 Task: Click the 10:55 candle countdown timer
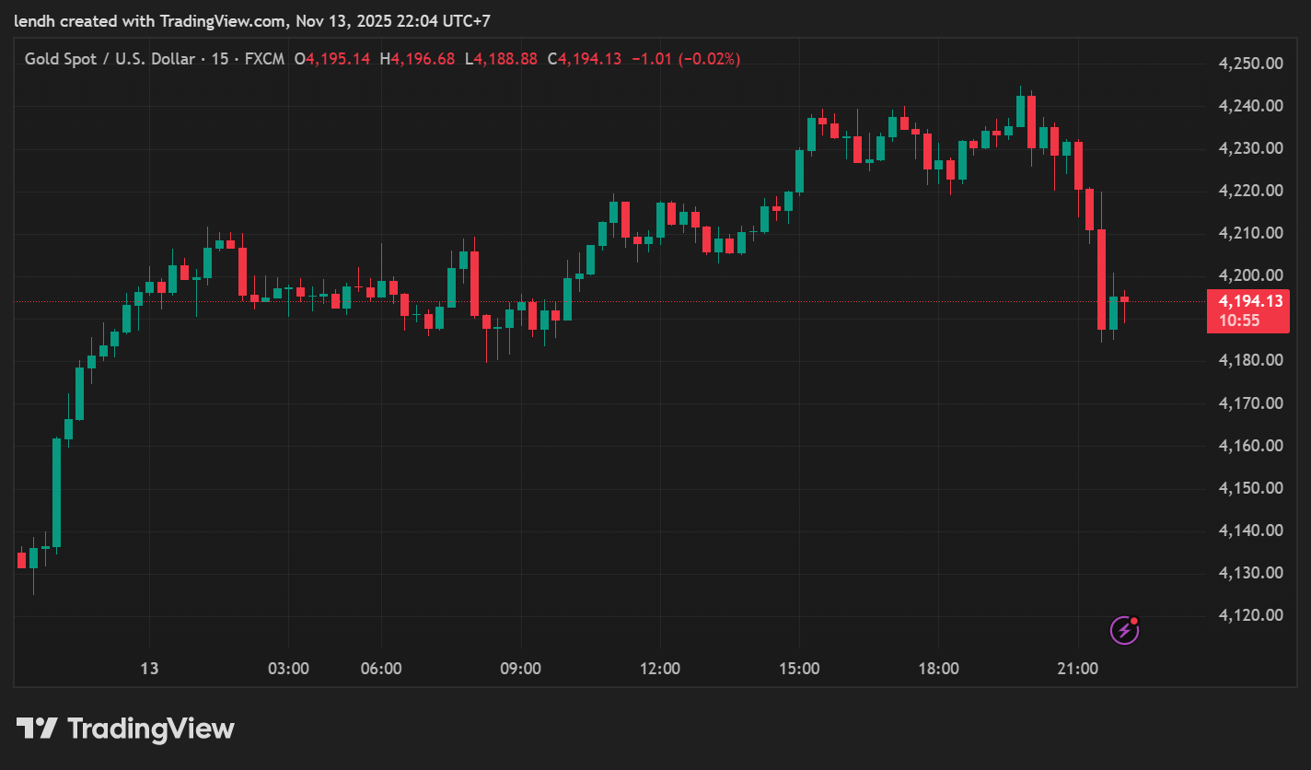coord(1238,321)
